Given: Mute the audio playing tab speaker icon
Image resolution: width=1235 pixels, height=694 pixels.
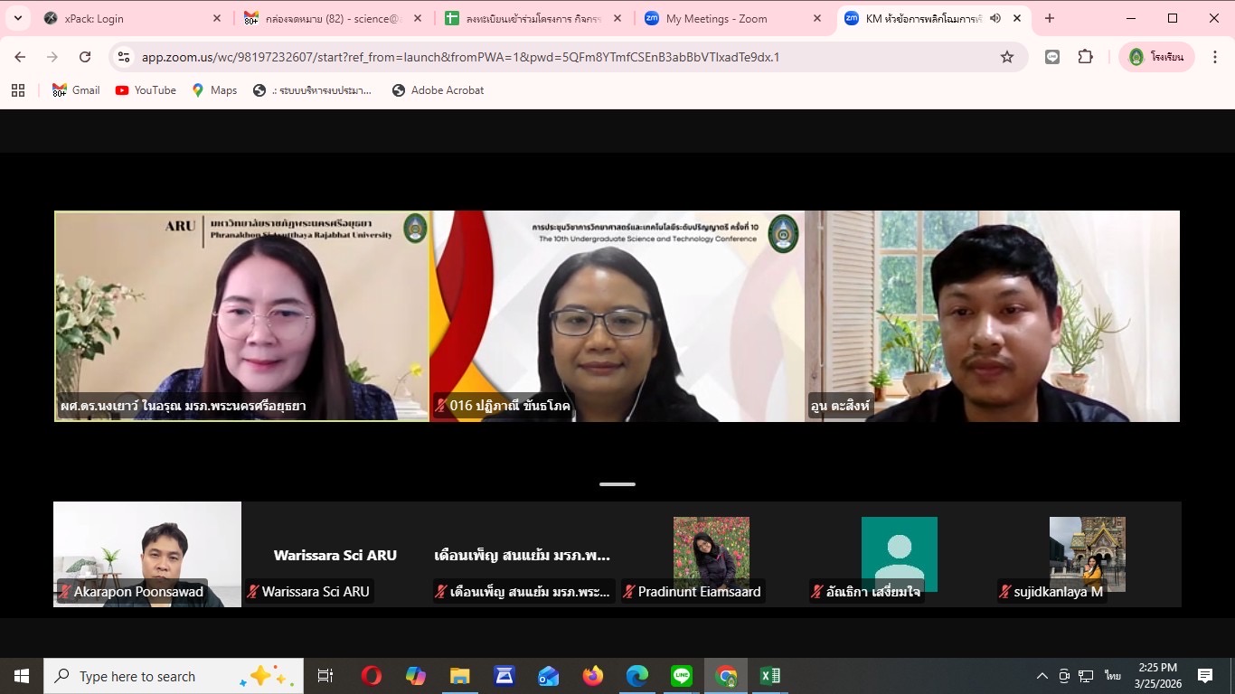Looking at the screenshot, I should coord(995,18).
